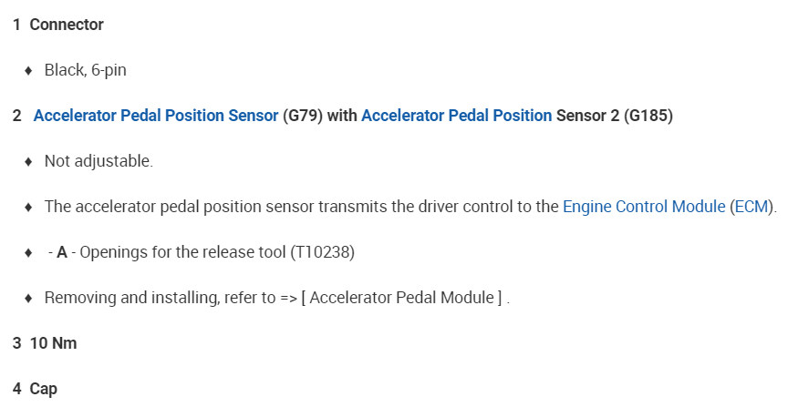Click the 'Cap' item heading

click(x=43, y=389)
